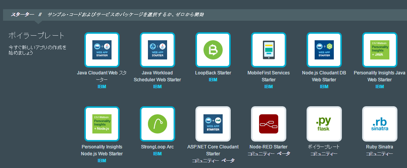The height and width of the screenshot is (168, 407).
Task: Click ASP.NET Core Cloudant Starter label
Action: (x=213, y=150)
